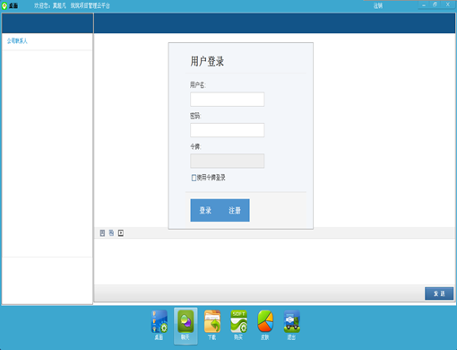Click the green app logo in title bar
This screenshot has height=350, width=457.
[x=4, y=5]
